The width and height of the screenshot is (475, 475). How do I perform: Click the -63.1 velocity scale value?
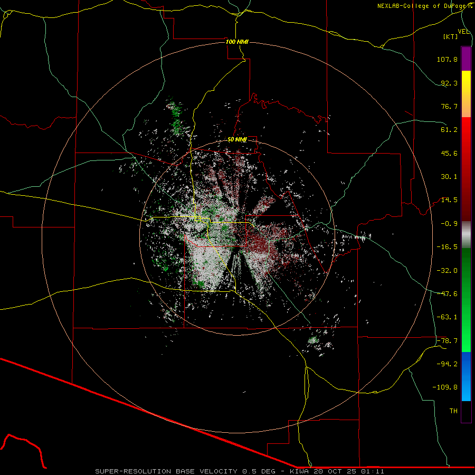point(447,317)
